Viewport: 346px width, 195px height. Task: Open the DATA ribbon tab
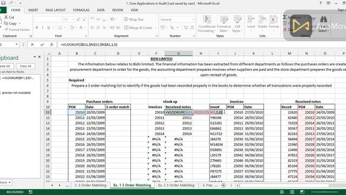[x=101, y=10]
